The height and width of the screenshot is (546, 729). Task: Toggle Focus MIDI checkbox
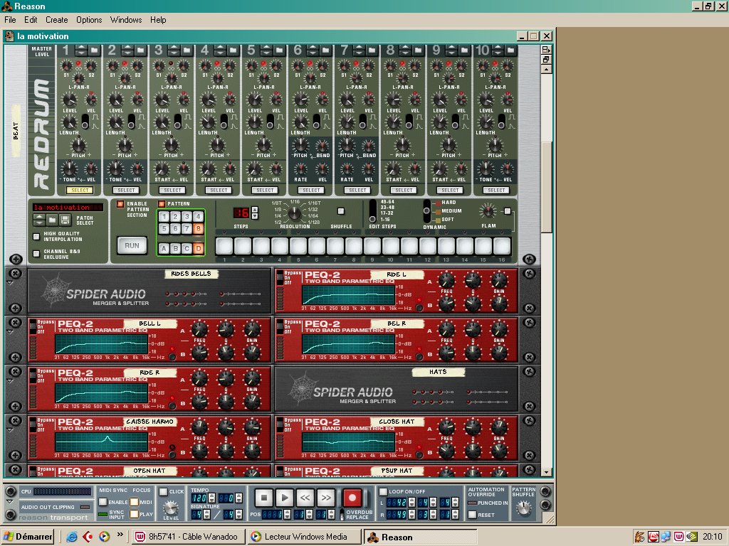tap(135, 502)
